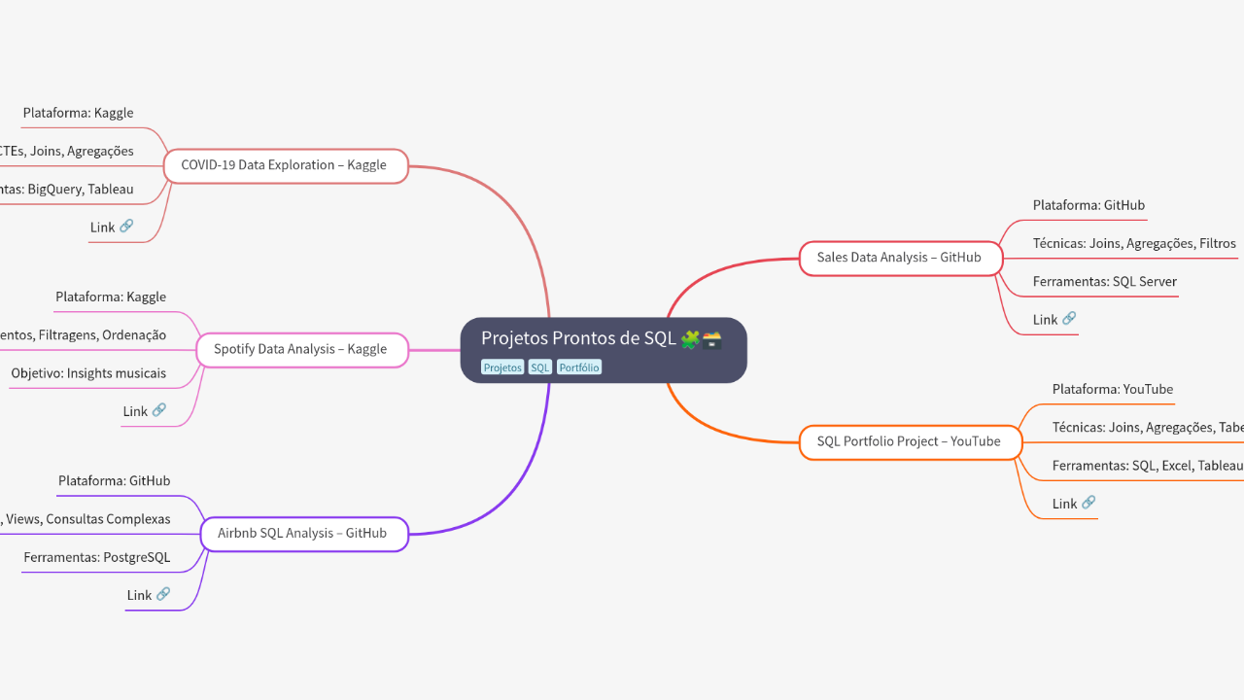Click the Filtragens, Ordenação text
Screen dimensions: 1244x700
[84, 334]
